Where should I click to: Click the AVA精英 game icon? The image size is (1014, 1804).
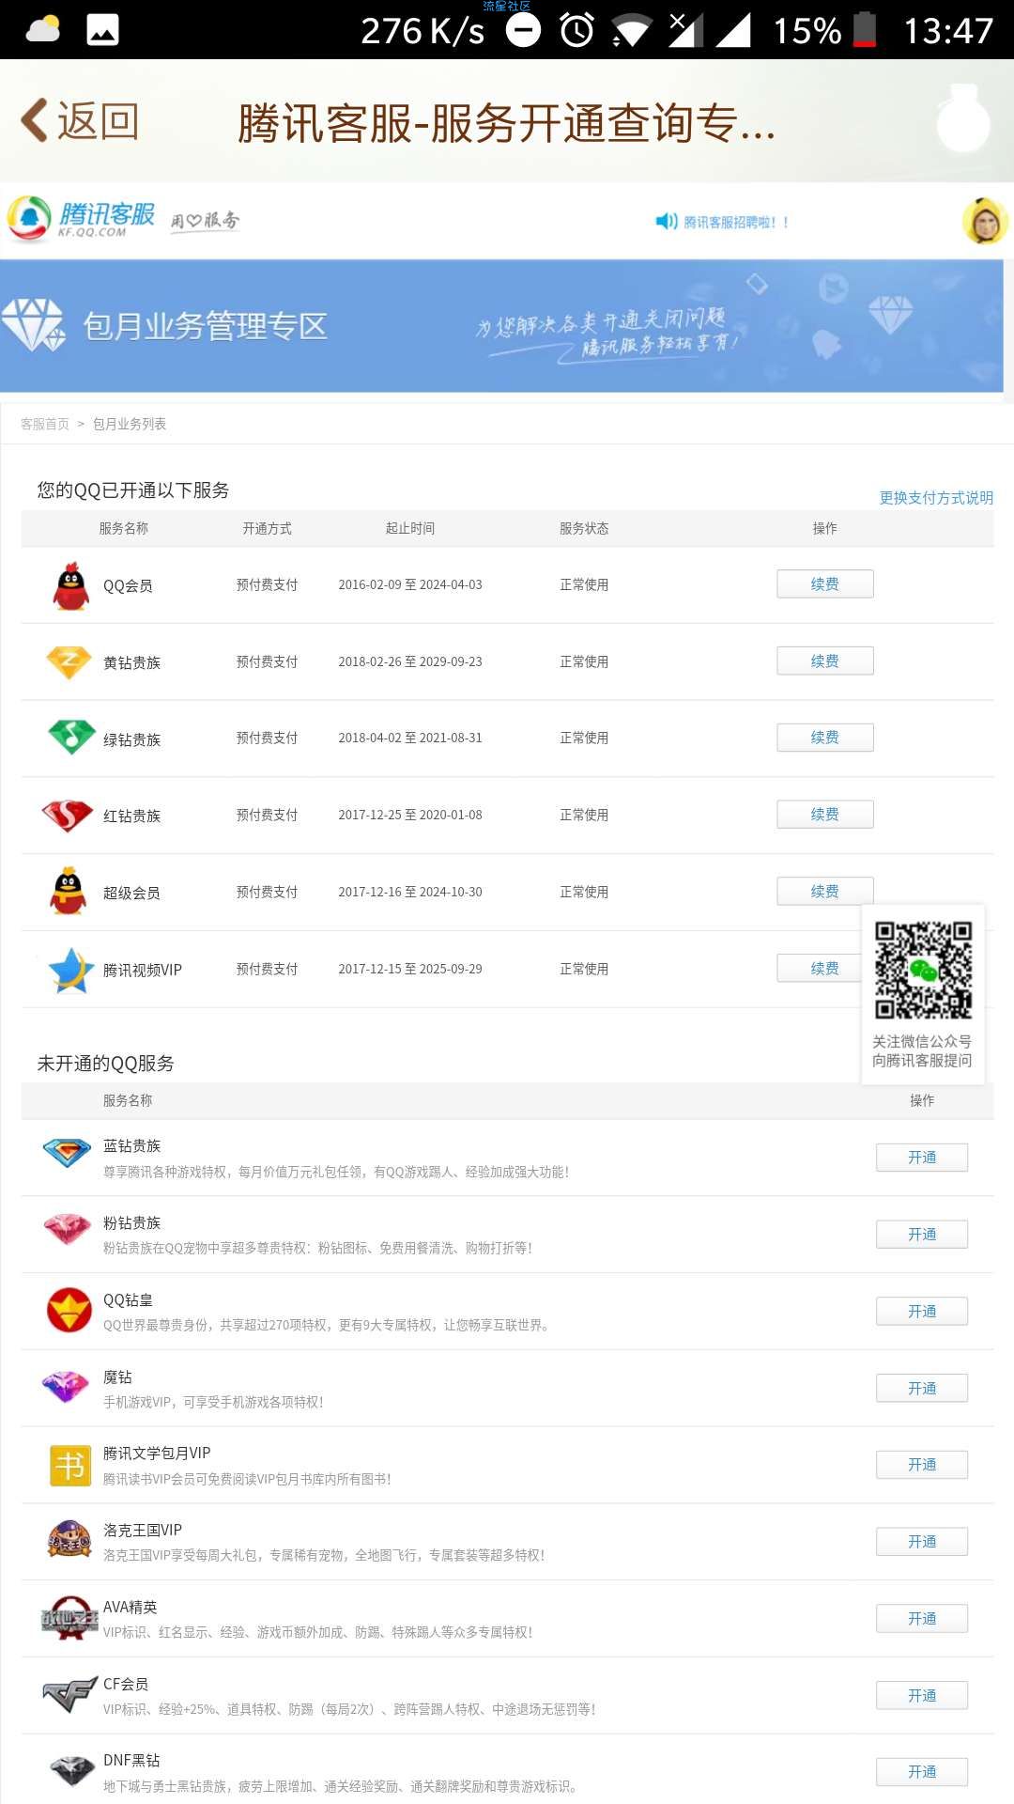[69, 1618]
